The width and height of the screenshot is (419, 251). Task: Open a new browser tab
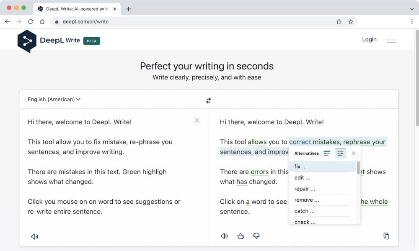pos(128,9)
